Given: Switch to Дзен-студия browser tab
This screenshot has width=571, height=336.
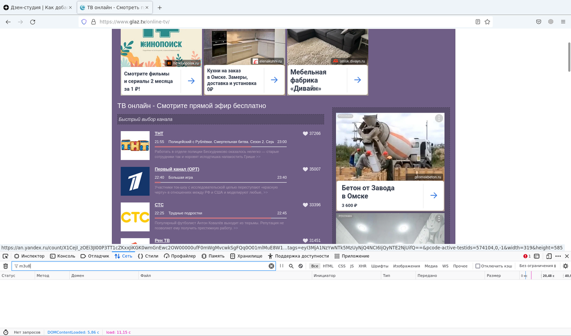Looking at the screenshot, I should pos(38,8).
